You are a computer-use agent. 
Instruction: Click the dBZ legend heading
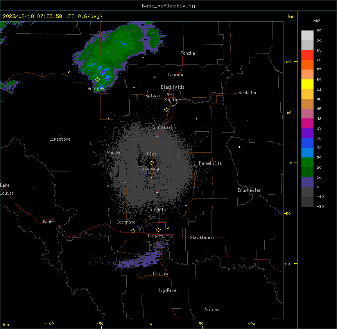(x=317, y=21)
